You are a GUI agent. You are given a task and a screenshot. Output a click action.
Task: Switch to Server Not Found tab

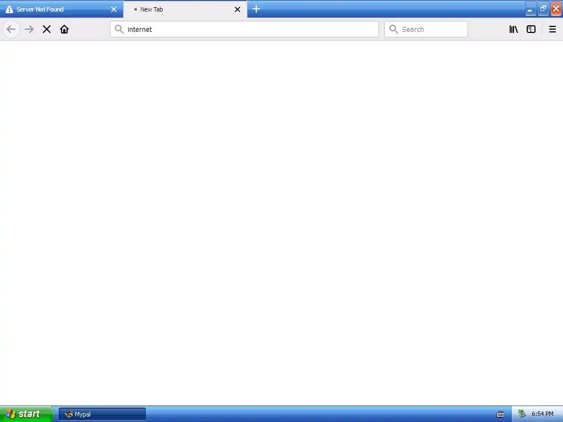(62, 9)
